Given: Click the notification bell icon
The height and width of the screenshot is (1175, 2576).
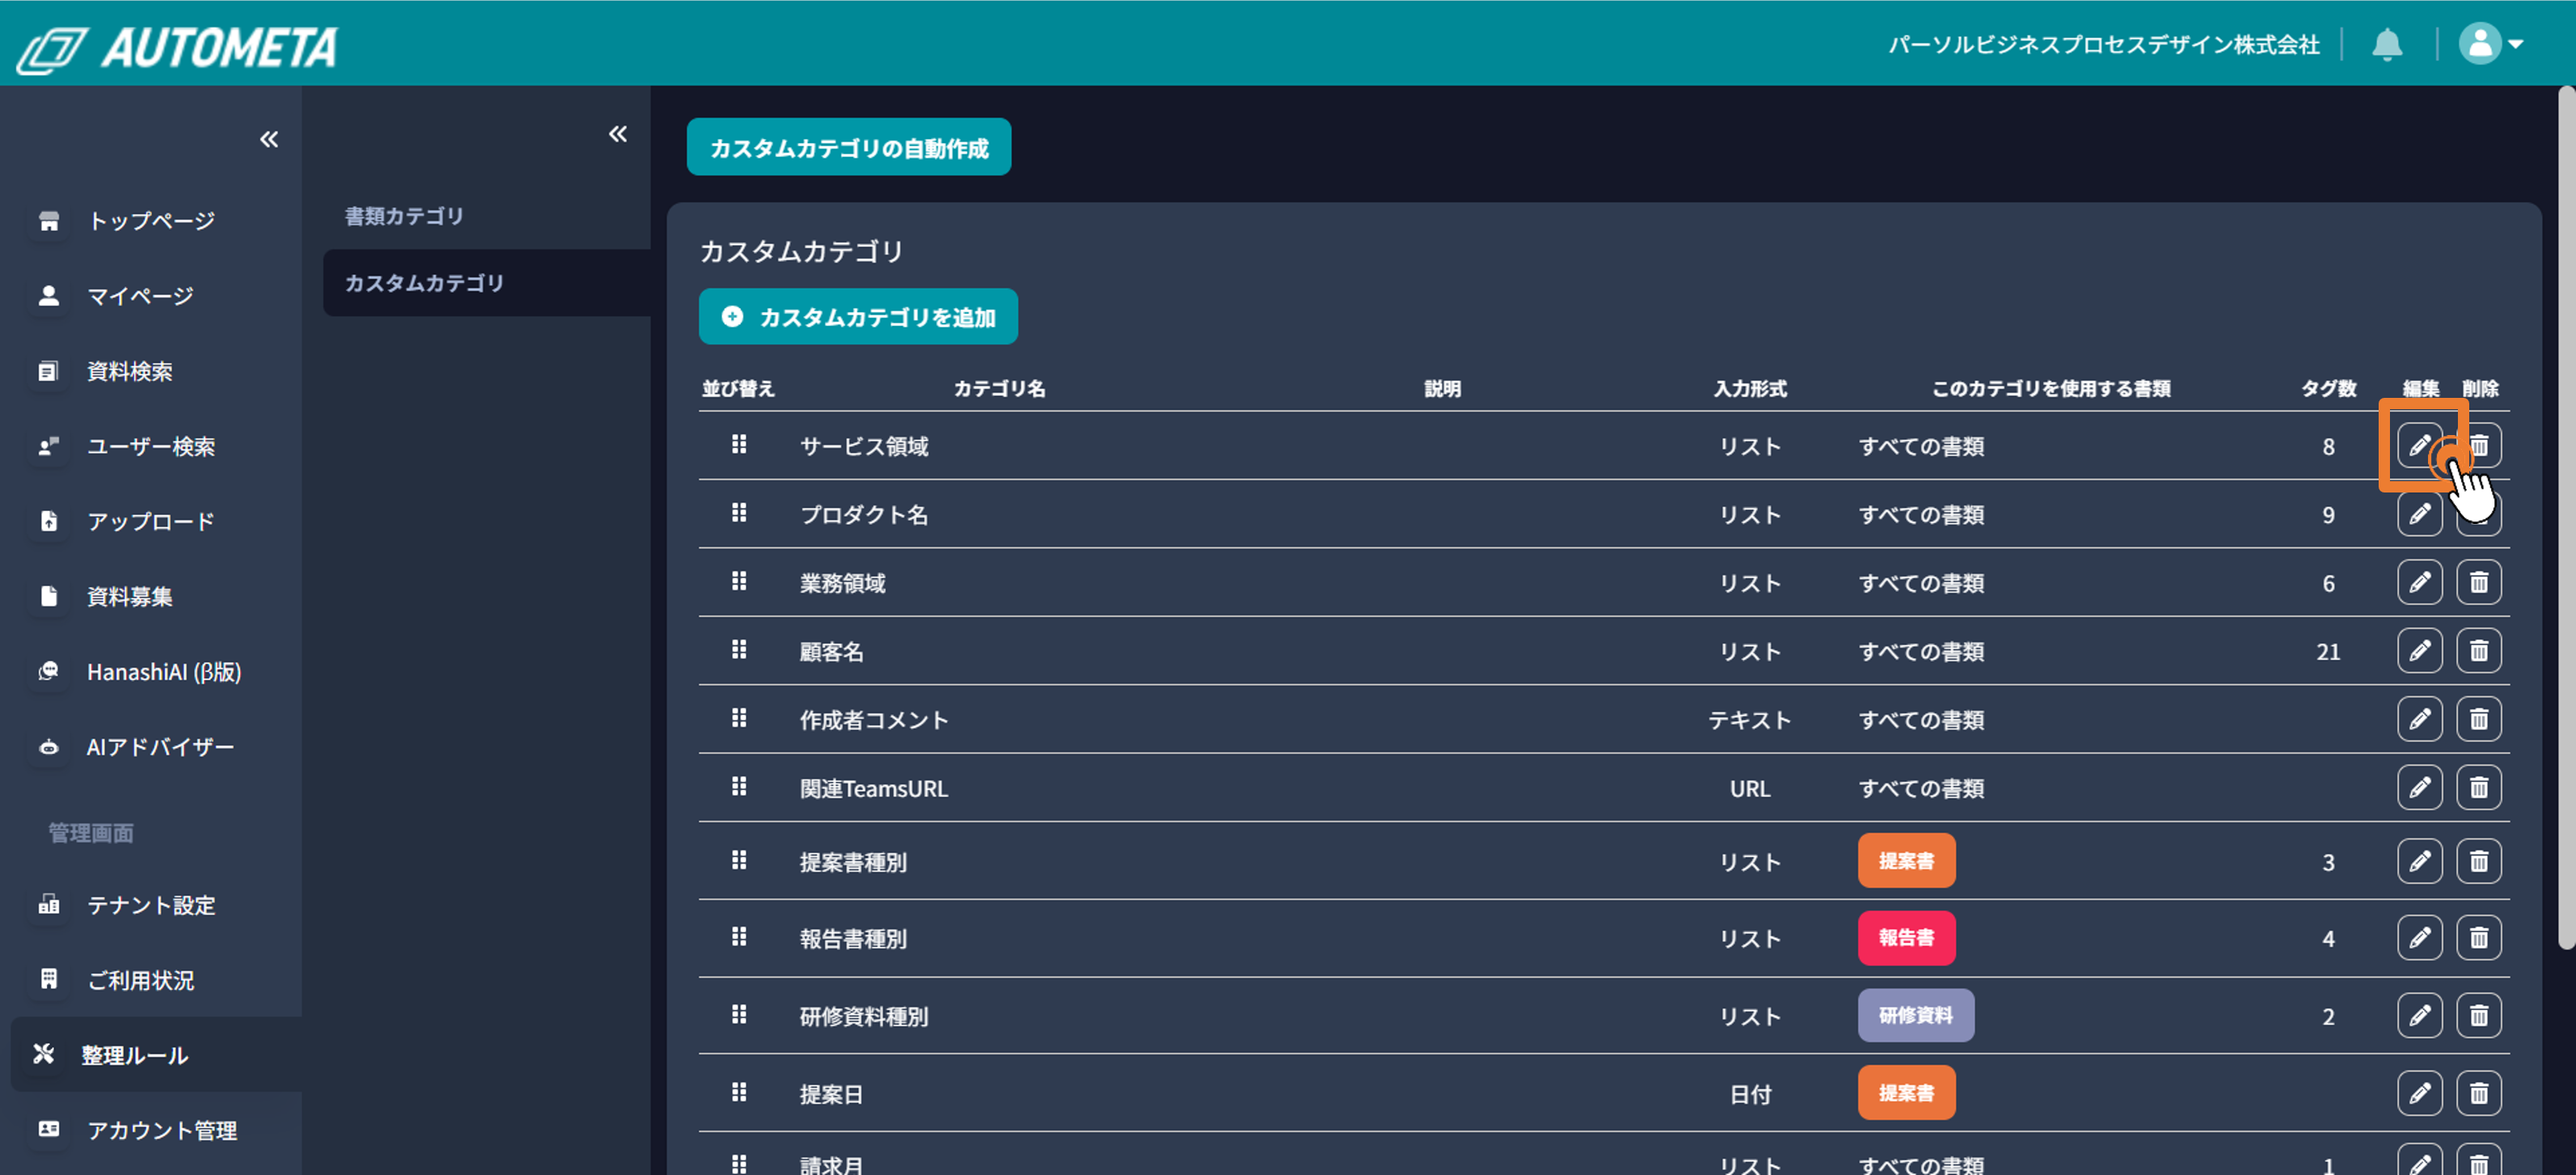Looking at the screenshot, I should [x=2386, y=45].
